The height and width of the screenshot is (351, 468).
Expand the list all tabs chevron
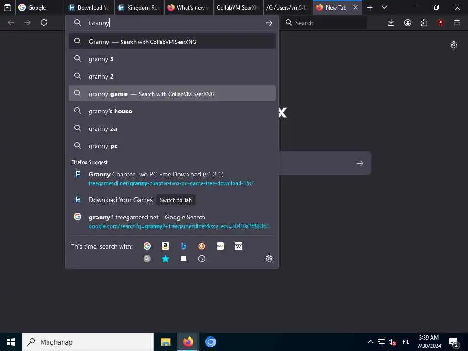click(x=384, y=7)
